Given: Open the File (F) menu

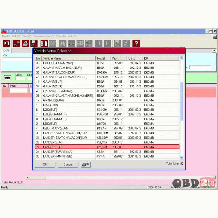Looking at the screenshot, I should [x=6, y=36].
